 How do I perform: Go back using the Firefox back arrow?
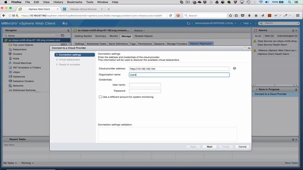click(x=4, y=16)
